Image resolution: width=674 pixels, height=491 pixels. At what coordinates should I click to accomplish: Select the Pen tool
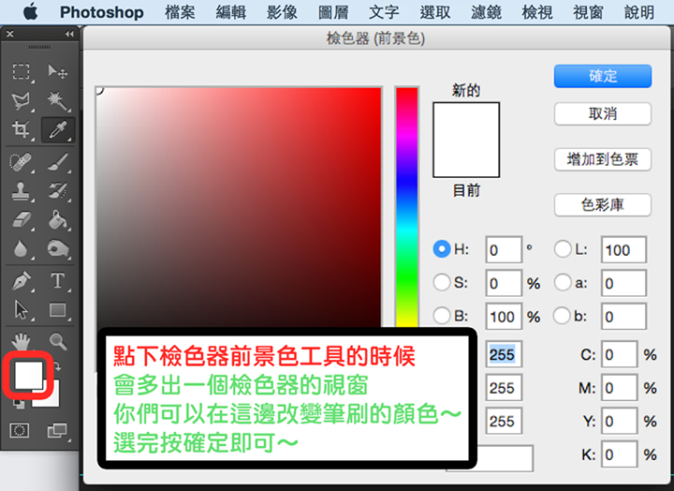[21, 281]
